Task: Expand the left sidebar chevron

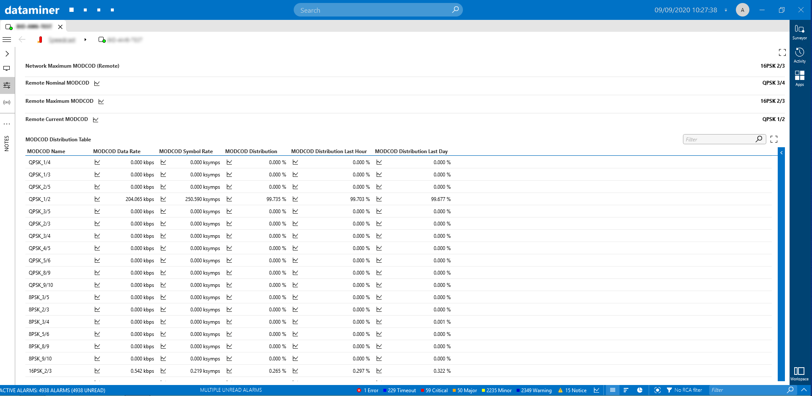Action: pyautogui.click(x=7, y=54)
